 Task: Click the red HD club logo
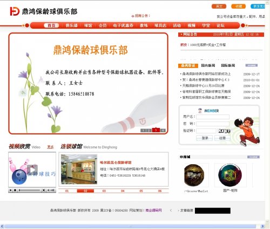pyautogui.click(x=15, y=11)
